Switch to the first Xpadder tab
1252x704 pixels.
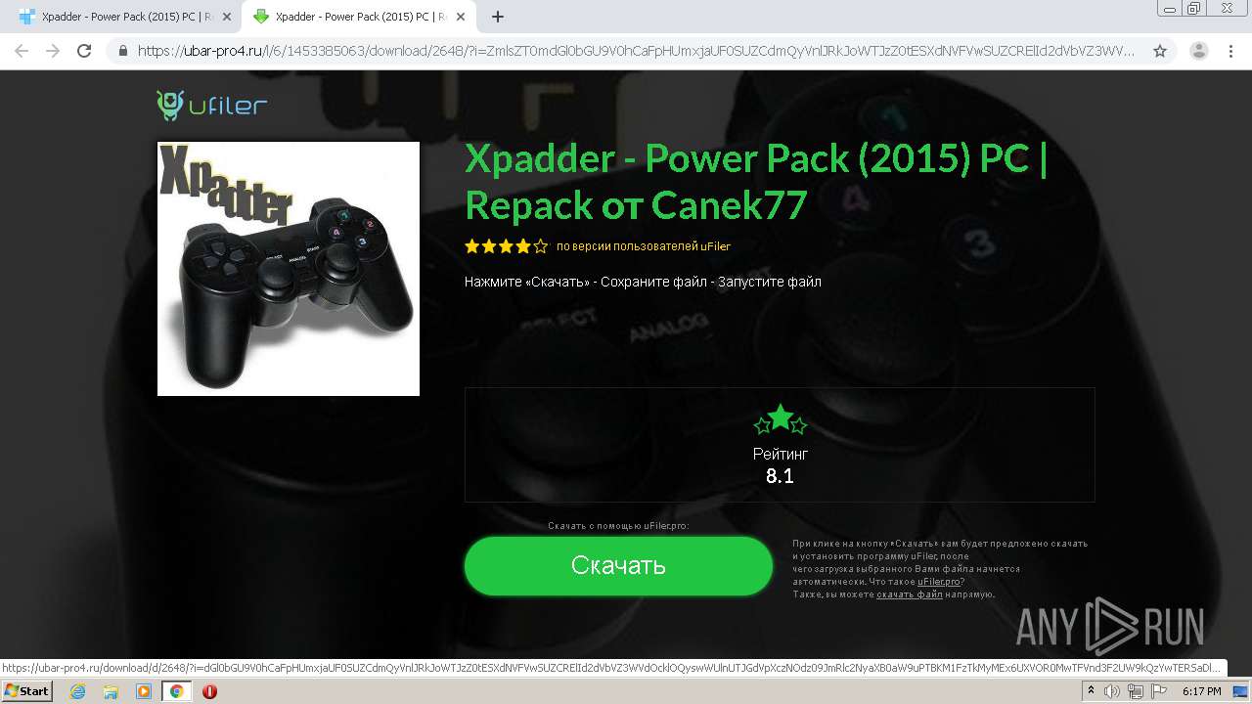coord(122,17)
